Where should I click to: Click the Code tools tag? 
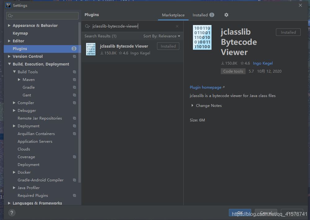tap(233, 71)
